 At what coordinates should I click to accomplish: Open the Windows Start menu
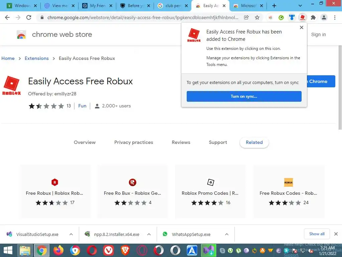click(x=8, y=250)
